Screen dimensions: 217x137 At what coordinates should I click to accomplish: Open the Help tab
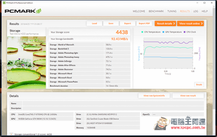click(204, 11)
